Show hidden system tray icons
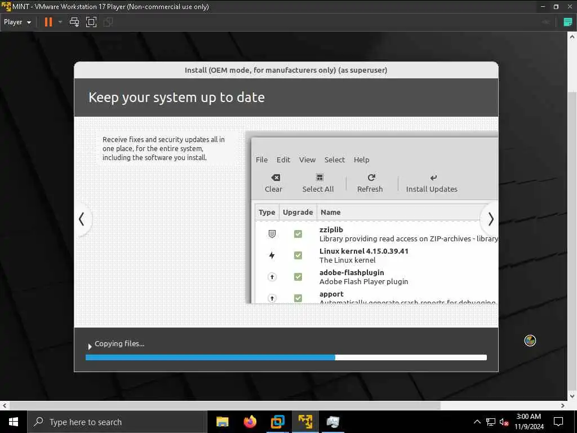 click(x=477, y=422)
